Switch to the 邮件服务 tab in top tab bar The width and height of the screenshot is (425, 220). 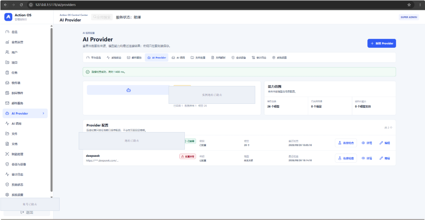click(x=134, y=58)
